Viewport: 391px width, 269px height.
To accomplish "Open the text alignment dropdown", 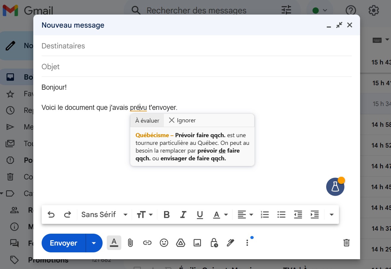I will tap(245, 215).
